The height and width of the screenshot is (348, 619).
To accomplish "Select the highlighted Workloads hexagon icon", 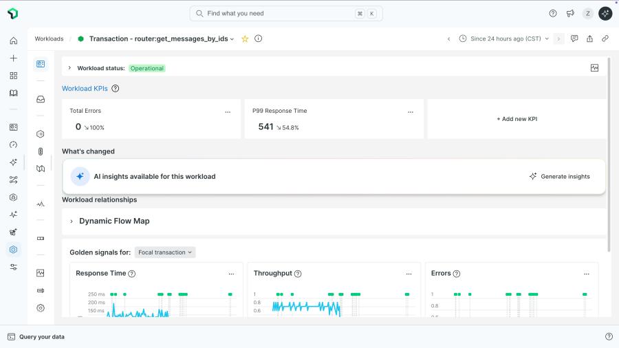I will pyautogui.click(x=14, y=250).
